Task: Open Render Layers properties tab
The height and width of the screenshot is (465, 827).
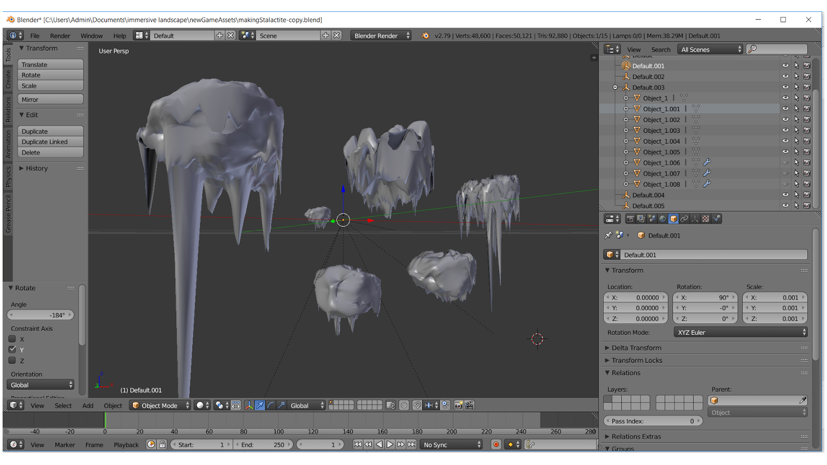Action: [641, 219]
